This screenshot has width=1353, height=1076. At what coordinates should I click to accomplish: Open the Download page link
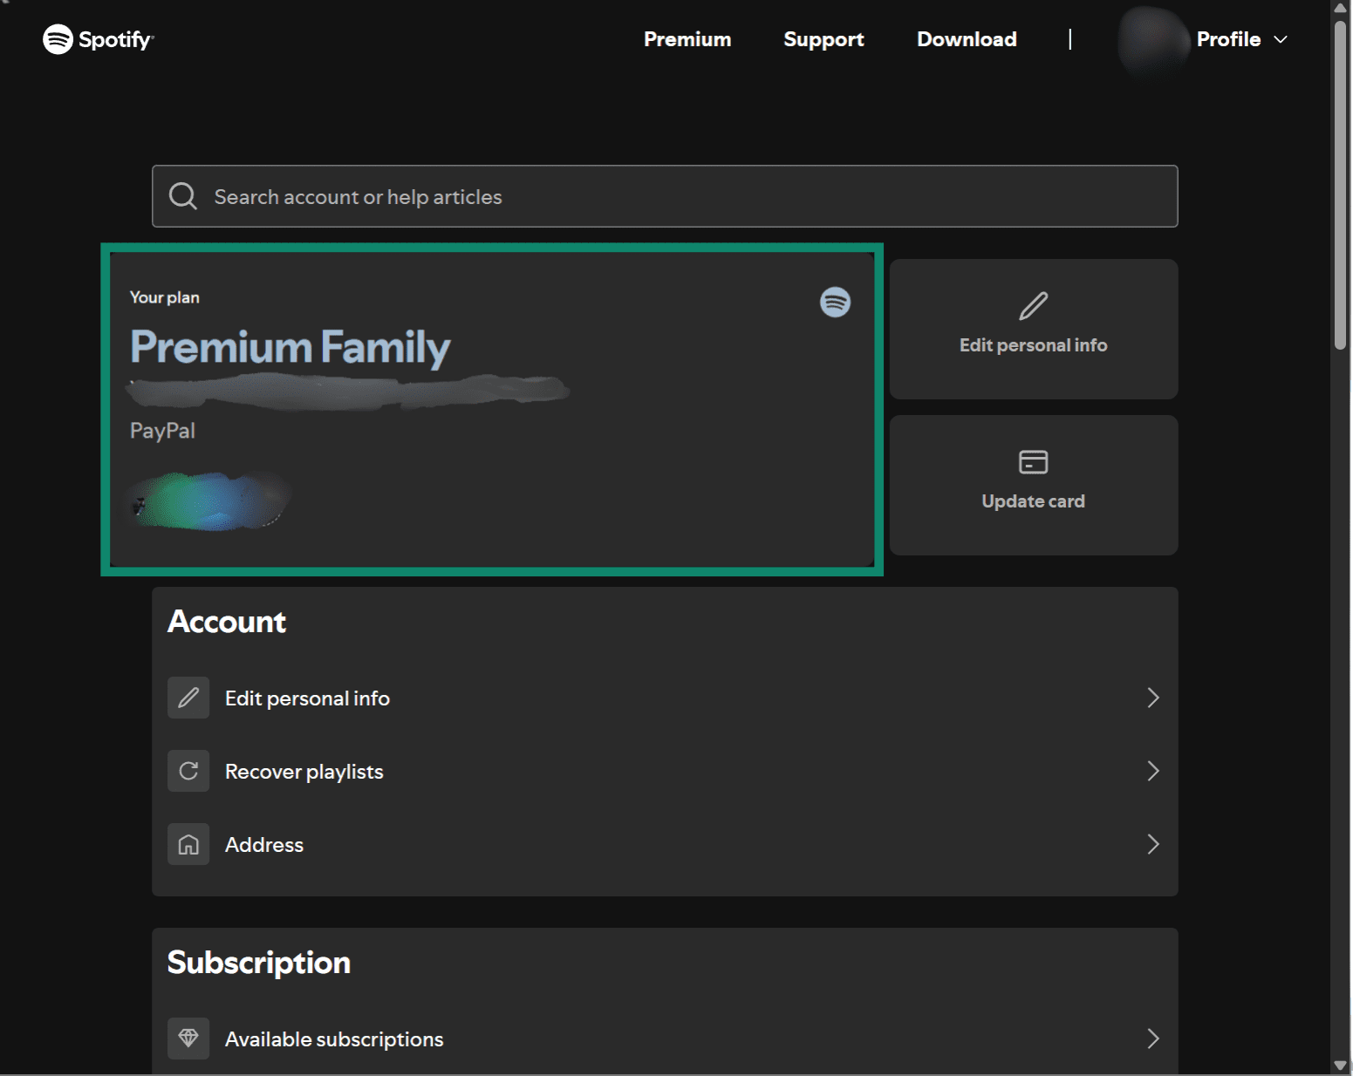click(x=966, y=39)
